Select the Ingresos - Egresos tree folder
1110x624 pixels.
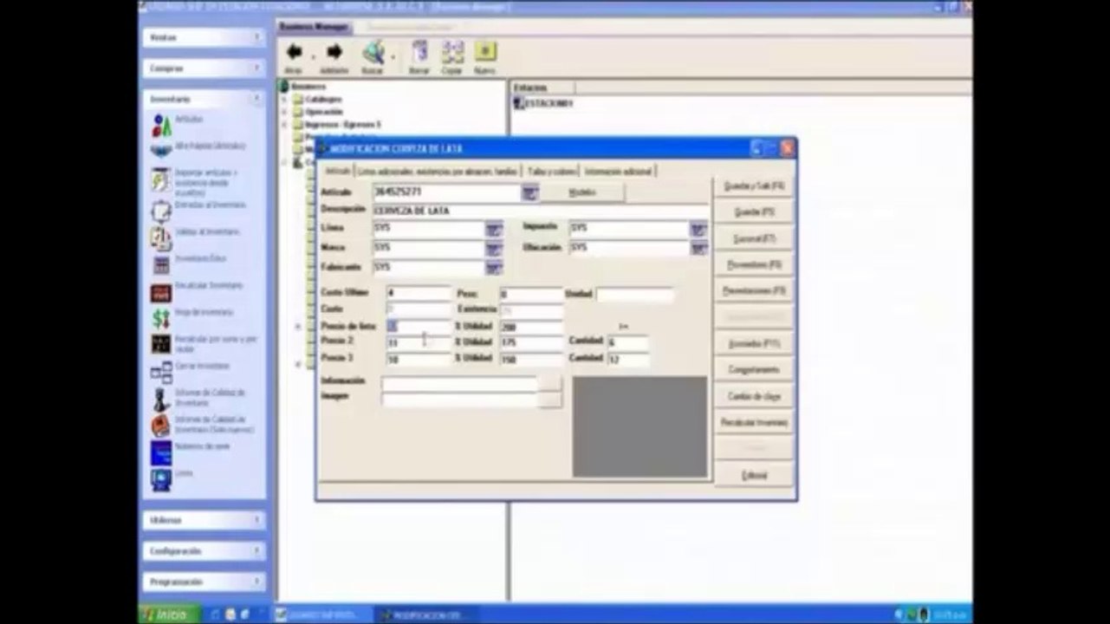(342, 125)
